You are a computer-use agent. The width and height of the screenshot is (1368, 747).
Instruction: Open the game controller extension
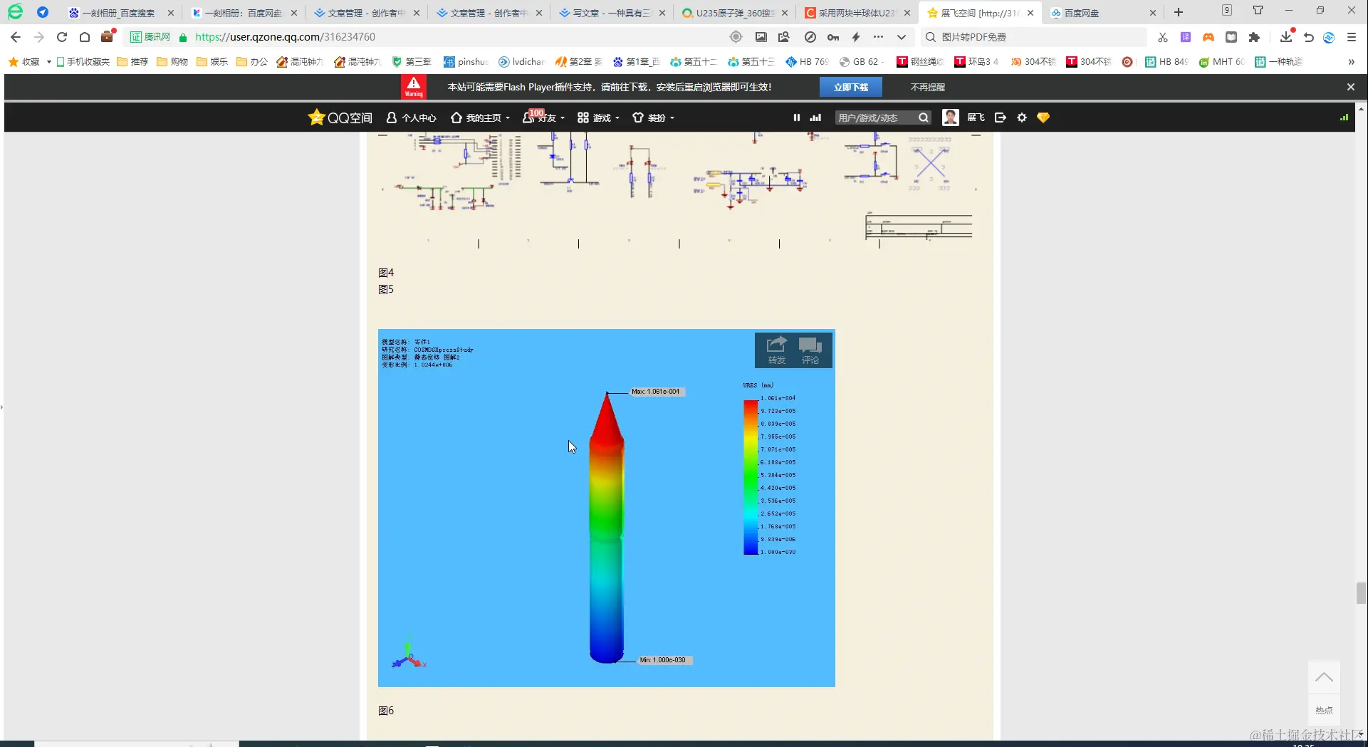[x=1208, y=37]
